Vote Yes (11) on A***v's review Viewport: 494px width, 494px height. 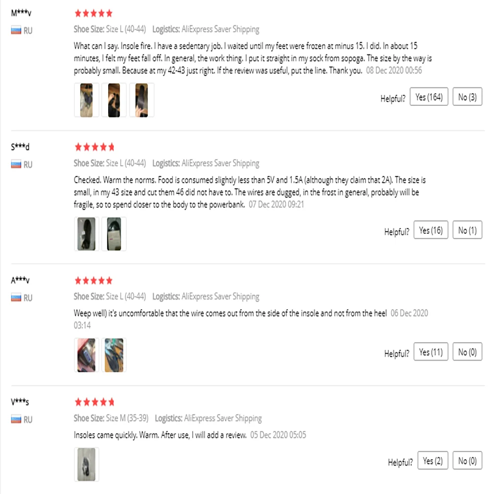[x=430, y=352]
